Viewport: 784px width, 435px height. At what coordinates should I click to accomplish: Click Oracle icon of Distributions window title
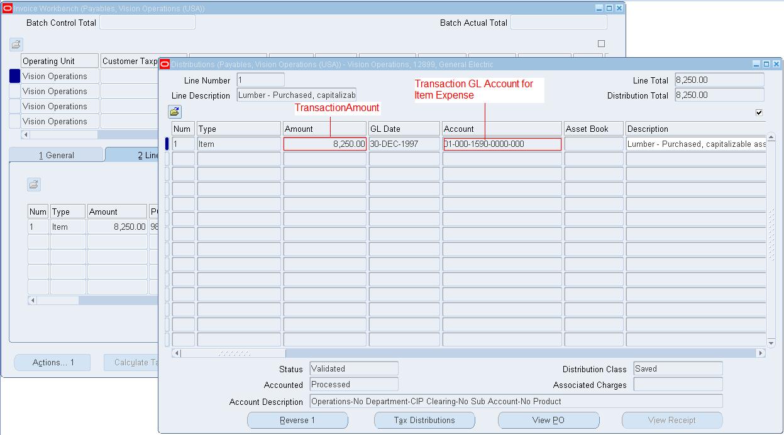(165, 64)
